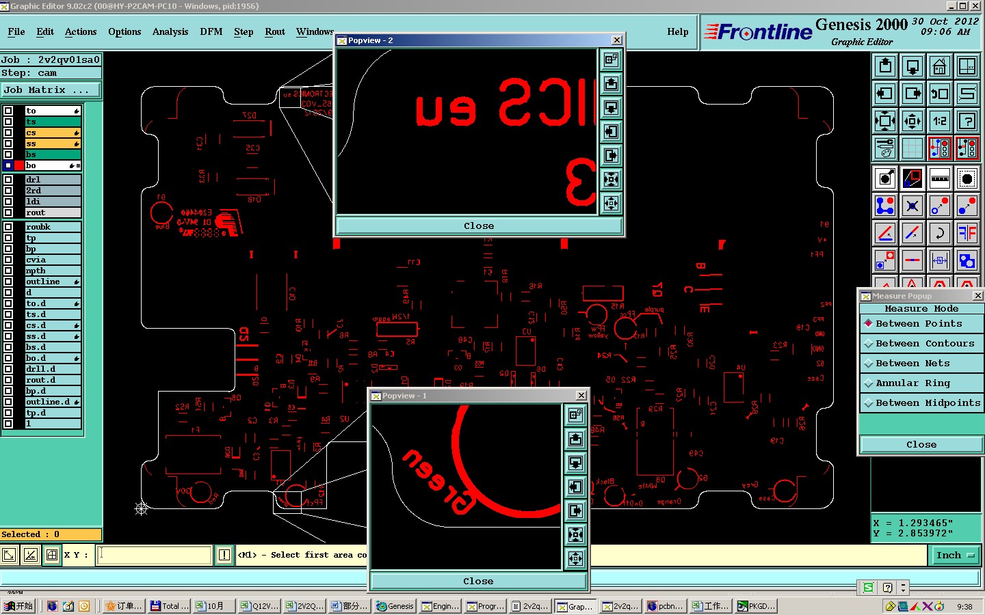Viewport: 985px width, 615px height.
Task: Select Between Midpoints measure mode
Action: pos(921,402)
